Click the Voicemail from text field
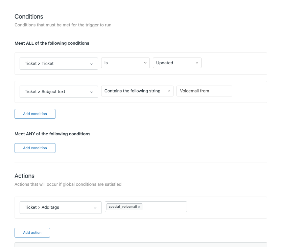The height and width of the screenshot is (247, 304). 204,91
